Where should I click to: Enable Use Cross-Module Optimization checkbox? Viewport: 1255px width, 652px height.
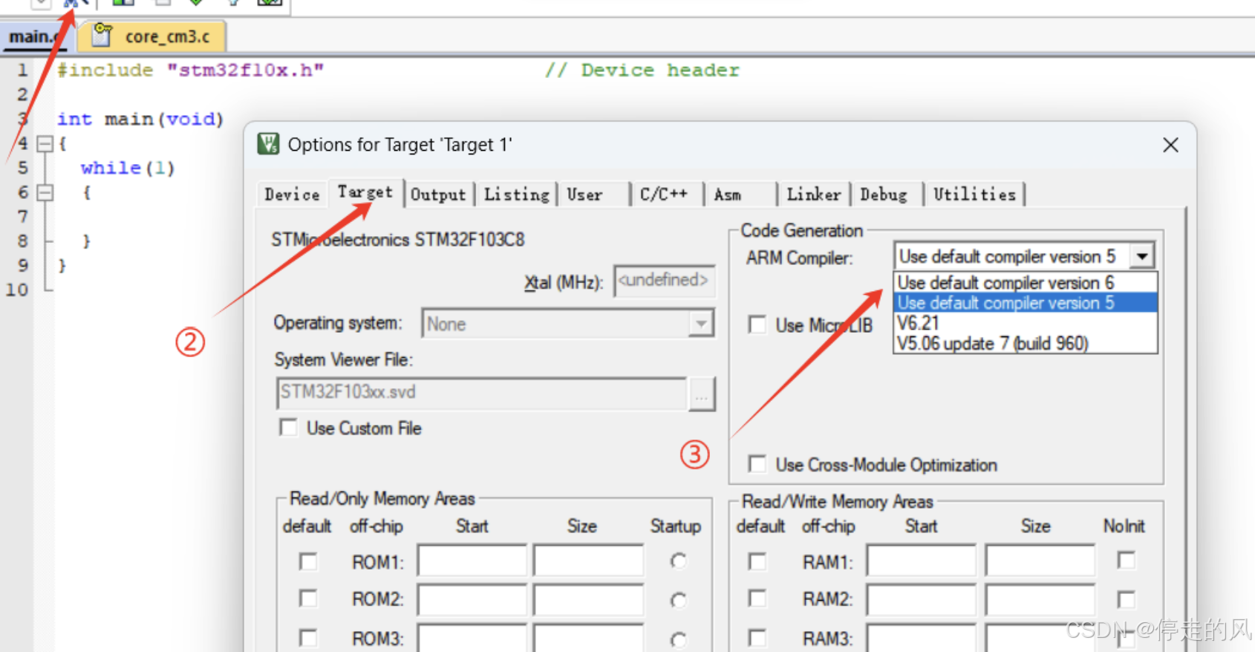tap(757, 464)
